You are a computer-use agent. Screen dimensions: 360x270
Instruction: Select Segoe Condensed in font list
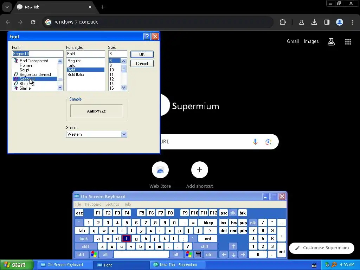[35, 75]
